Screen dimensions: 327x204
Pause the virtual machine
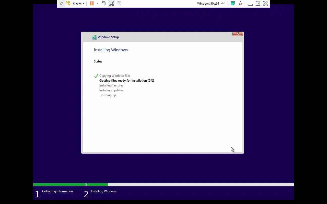click(92, 3)
